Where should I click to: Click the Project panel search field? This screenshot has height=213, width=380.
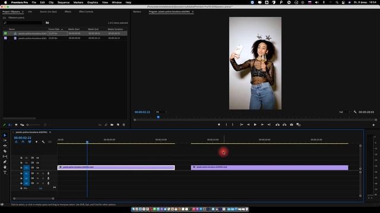[x=23, y=22]
